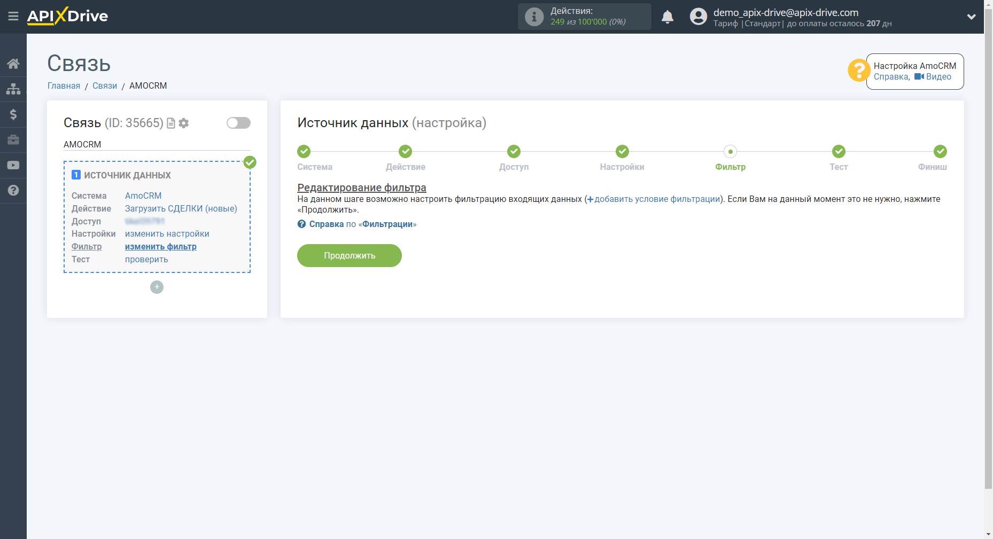Click the Фильтр label in source block
The image size is (993, 539).
[87, 247]
